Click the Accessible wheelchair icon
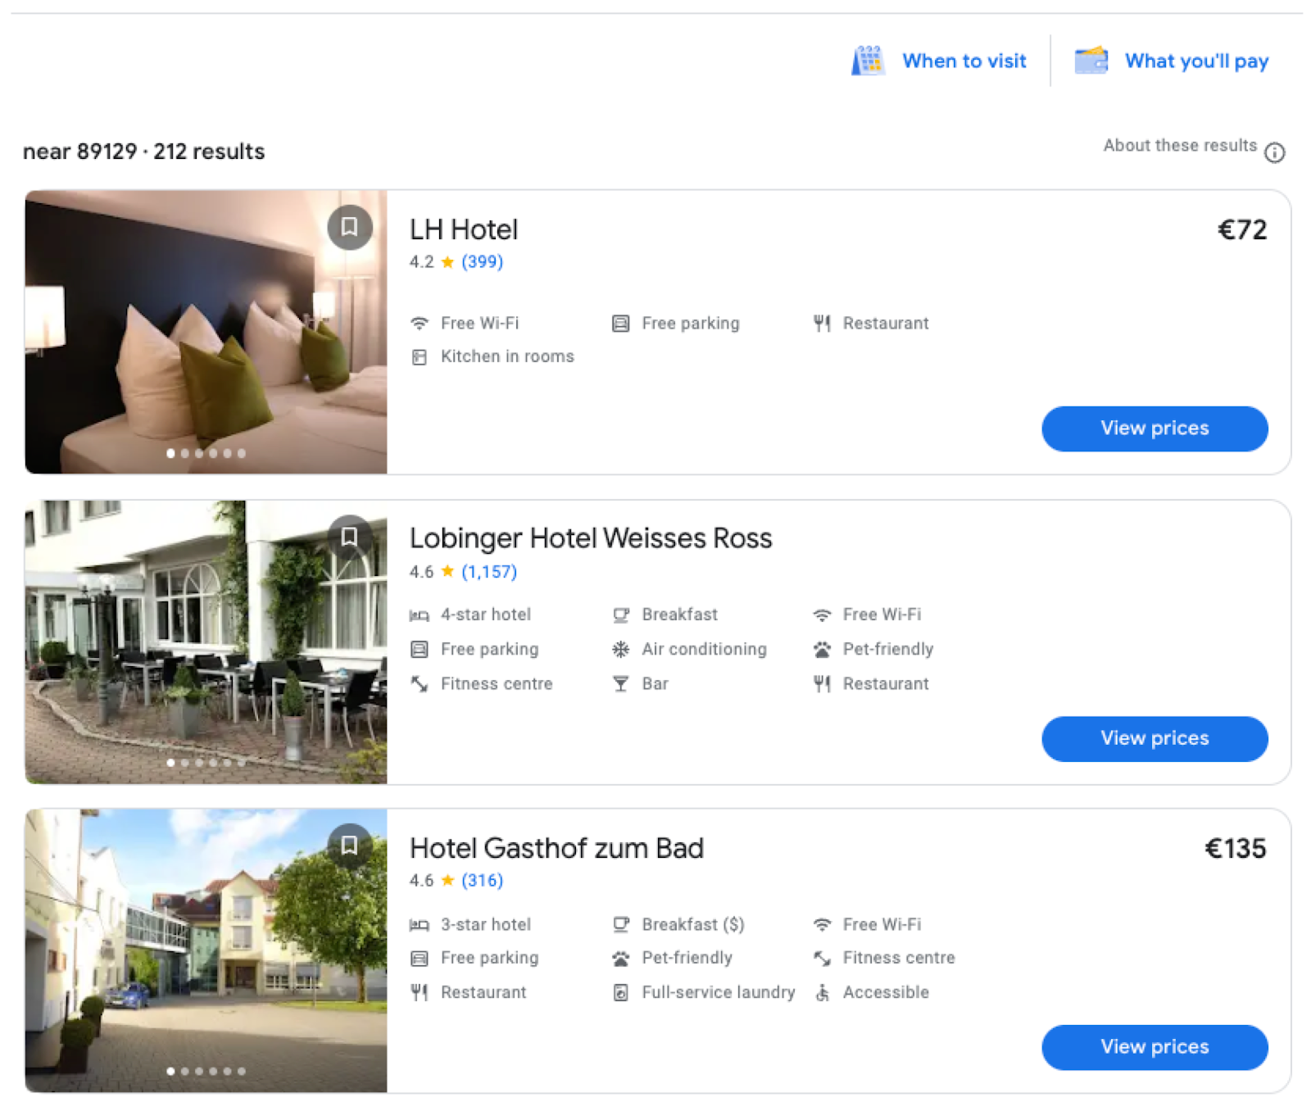 [x=822, y=993]
